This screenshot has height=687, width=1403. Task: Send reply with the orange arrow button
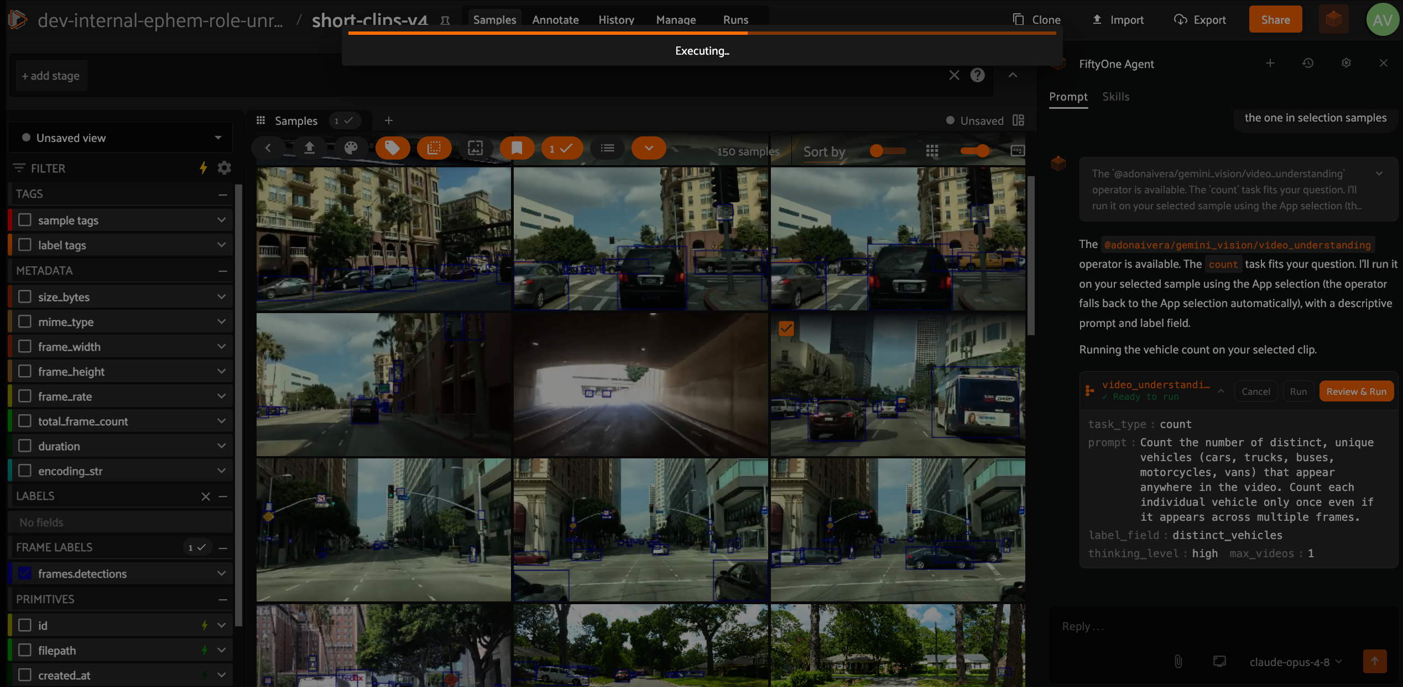click(1374, 661)
